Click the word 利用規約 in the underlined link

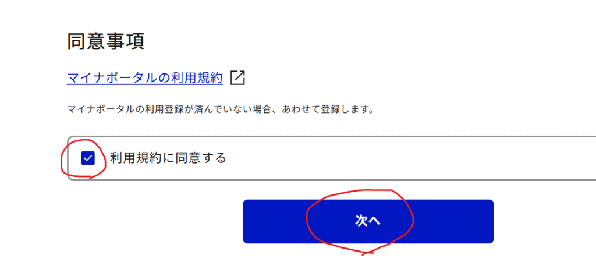[x=197, y=77]
